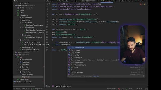Open Scratches and Consoles node
This screenshot has height=90, width=161.
24,82
